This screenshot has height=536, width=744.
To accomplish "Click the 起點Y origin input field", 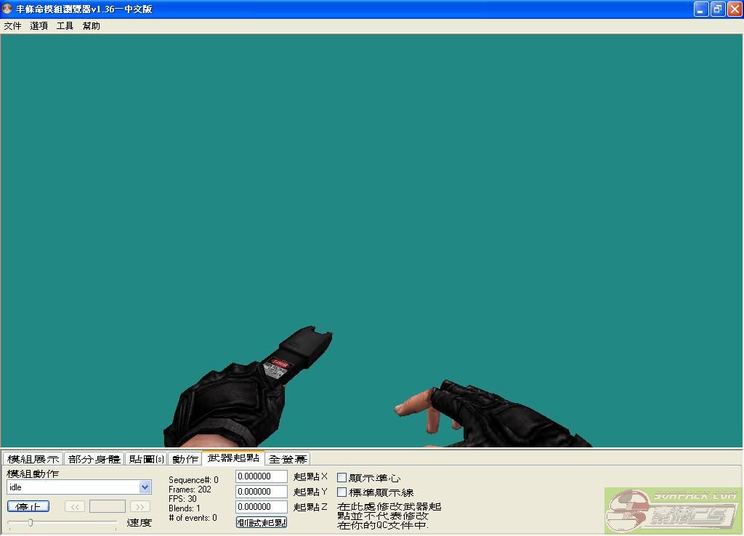I will [x=261, y=492].
